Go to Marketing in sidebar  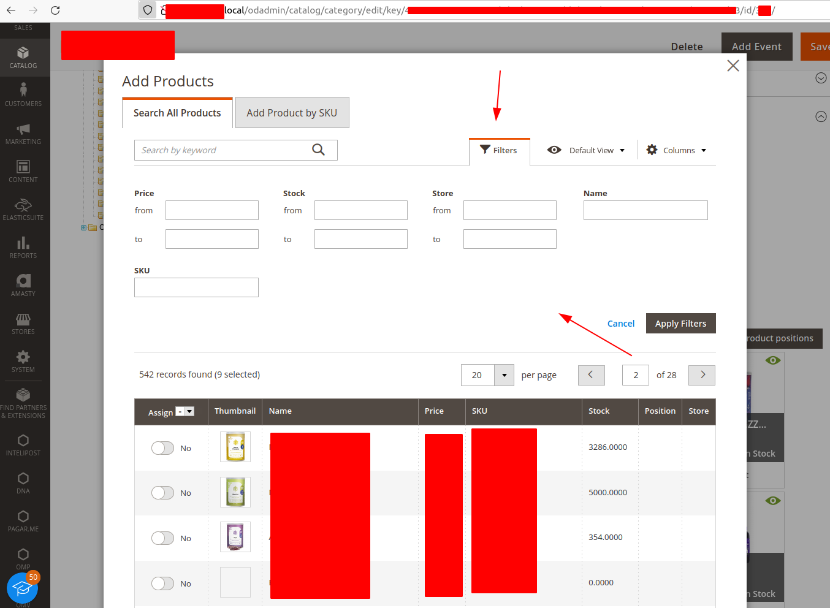pyautogui.click(x=23, y=134)
